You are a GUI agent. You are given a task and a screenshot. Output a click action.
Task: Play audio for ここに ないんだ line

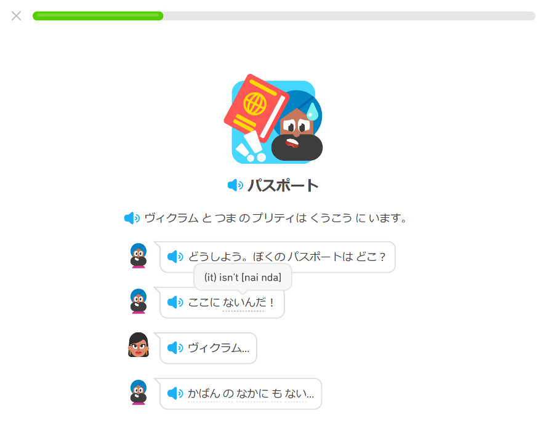coord(175,302)
